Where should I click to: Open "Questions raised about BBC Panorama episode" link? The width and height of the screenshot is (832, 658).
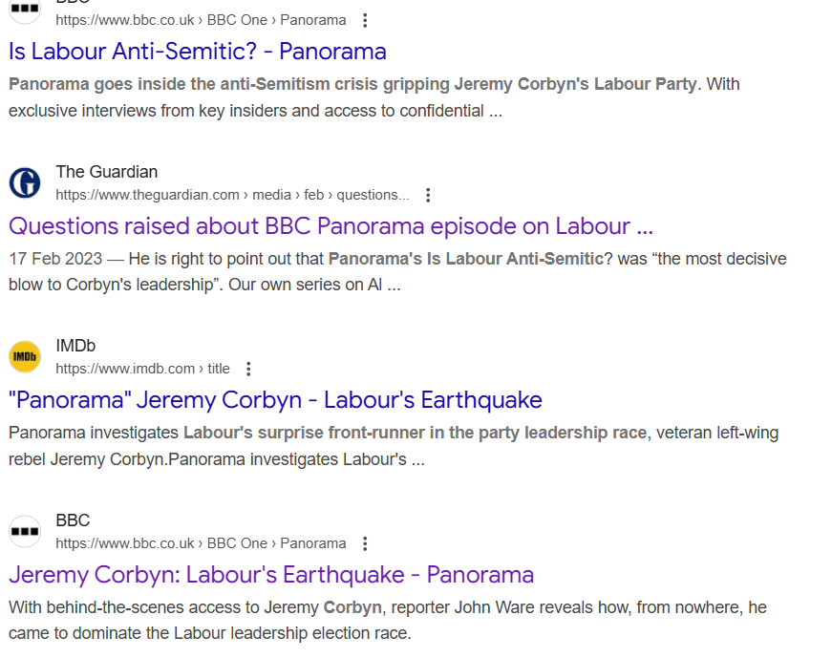click(x=331, y=226)
